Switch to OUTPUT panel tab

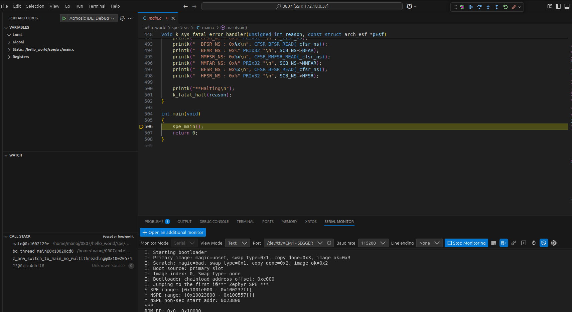[184, 222]
